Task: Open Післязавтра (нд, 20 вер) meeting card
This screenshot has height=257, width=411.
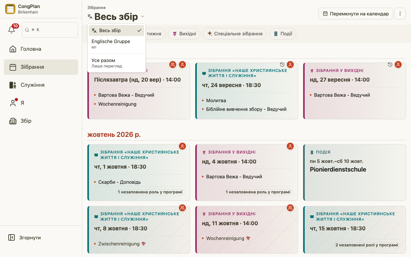Action: tap(139, 91)
